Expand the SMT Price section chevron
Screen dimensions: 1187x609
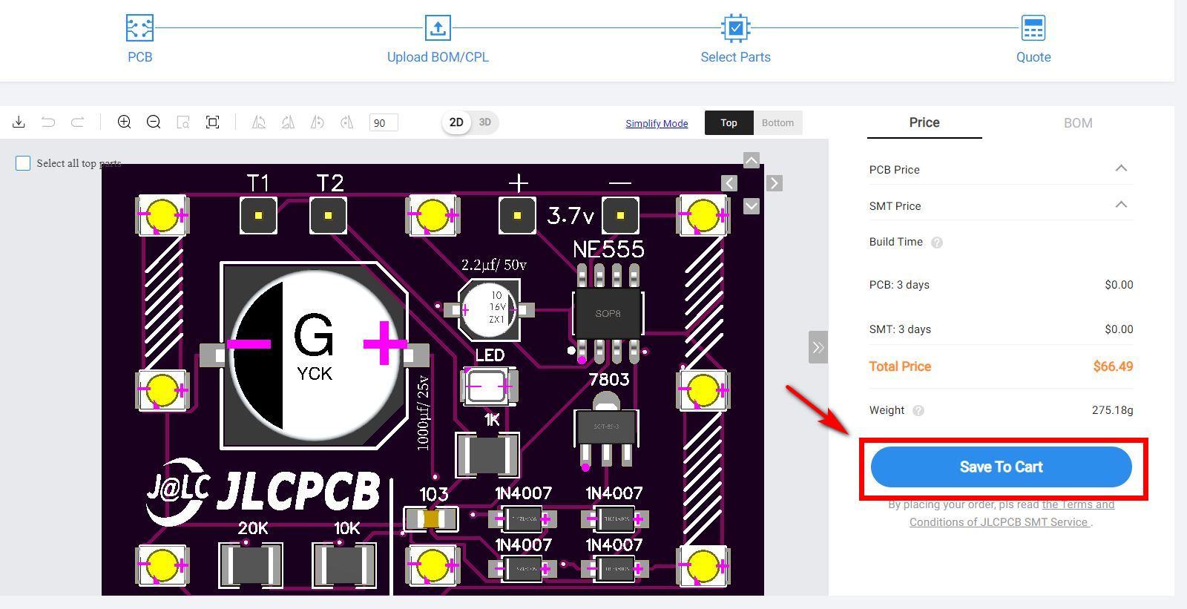click(1121, 205)
